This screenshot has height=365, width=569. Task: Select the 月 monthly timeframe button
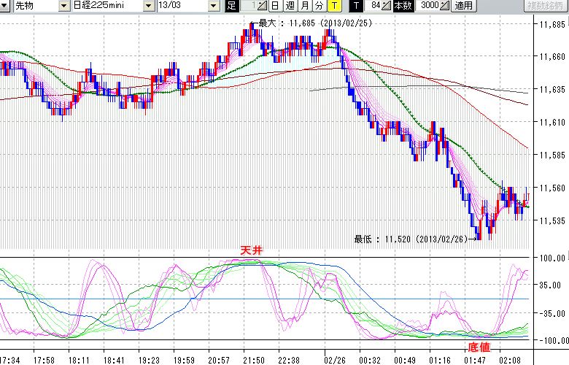point(304,7)
